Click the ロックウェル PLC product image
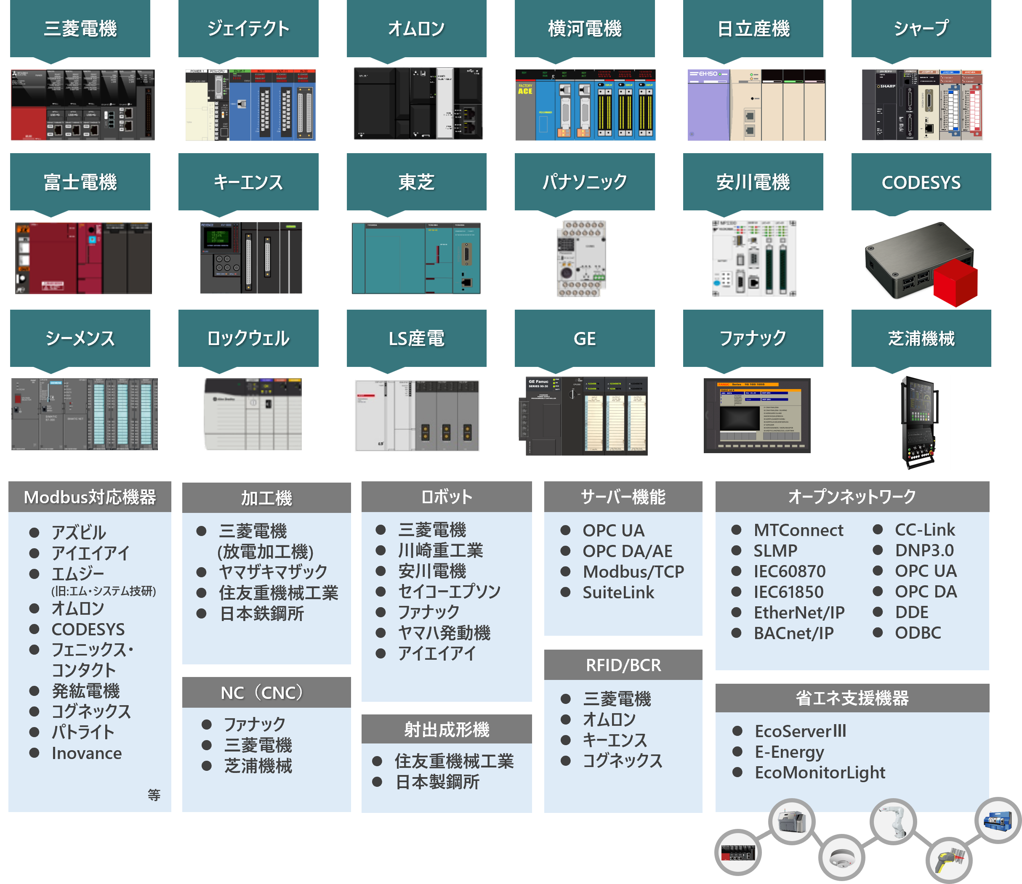The image size is (1022, 884). pos(253,414)
